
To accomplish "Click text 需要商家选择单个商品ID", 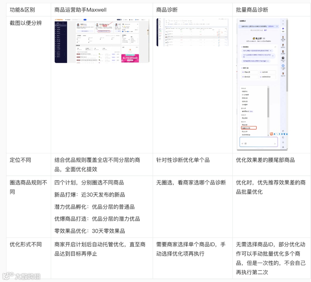I will pos(186,244).
